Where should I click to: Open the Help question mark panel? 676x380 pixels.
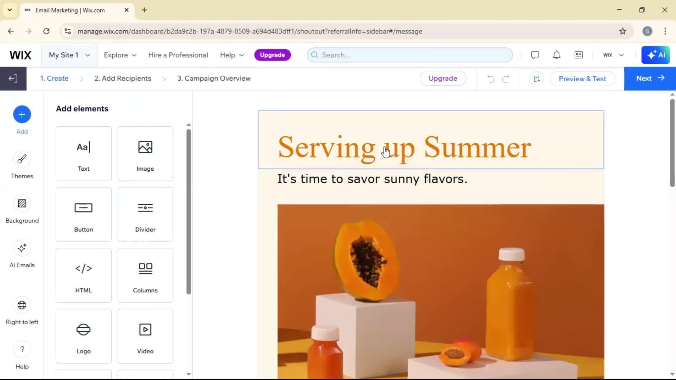coord(22,349)
